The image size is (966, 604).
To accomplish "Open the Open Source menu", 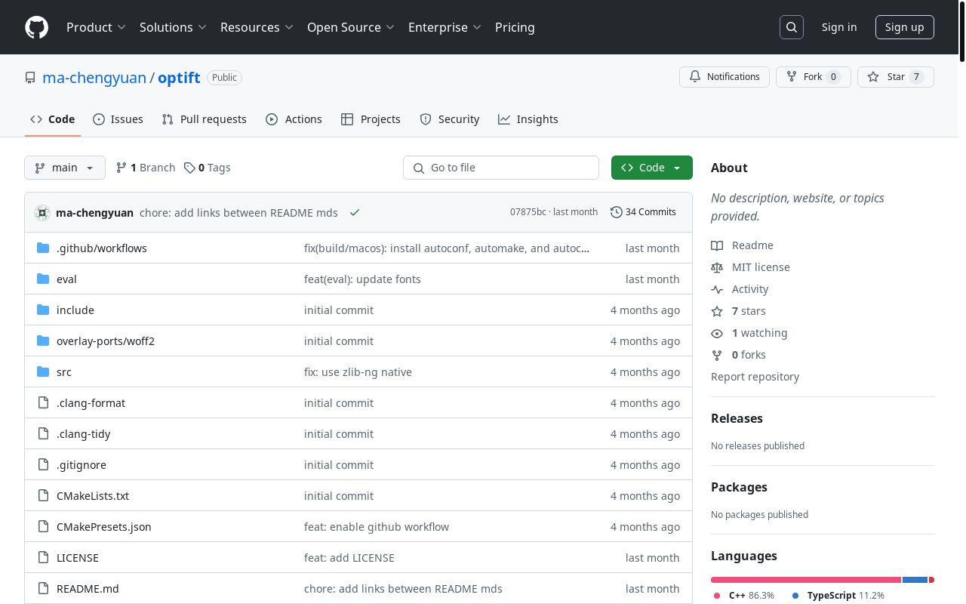I will (x=350, y=27).
